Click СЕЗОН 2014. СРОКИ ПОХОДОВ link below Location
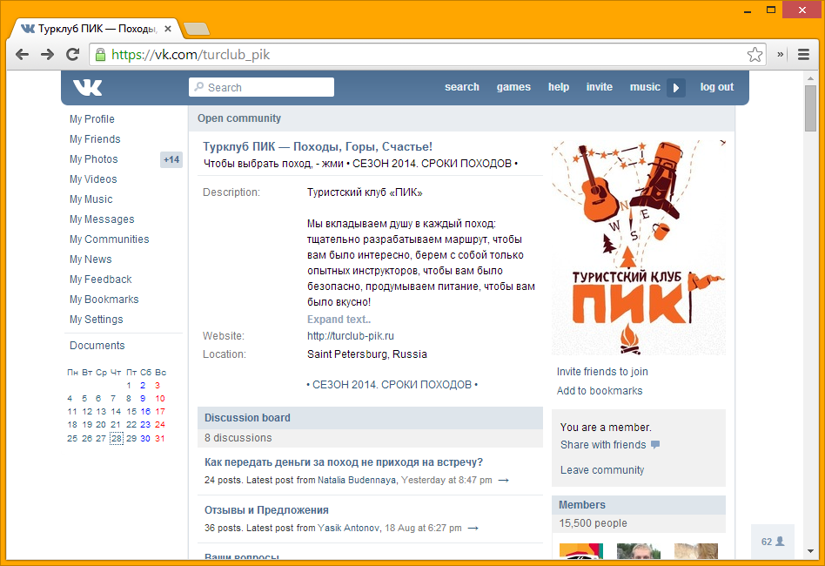Image resolution: width=825 pixels, height=566 pixels. click(x=392, y=384)
